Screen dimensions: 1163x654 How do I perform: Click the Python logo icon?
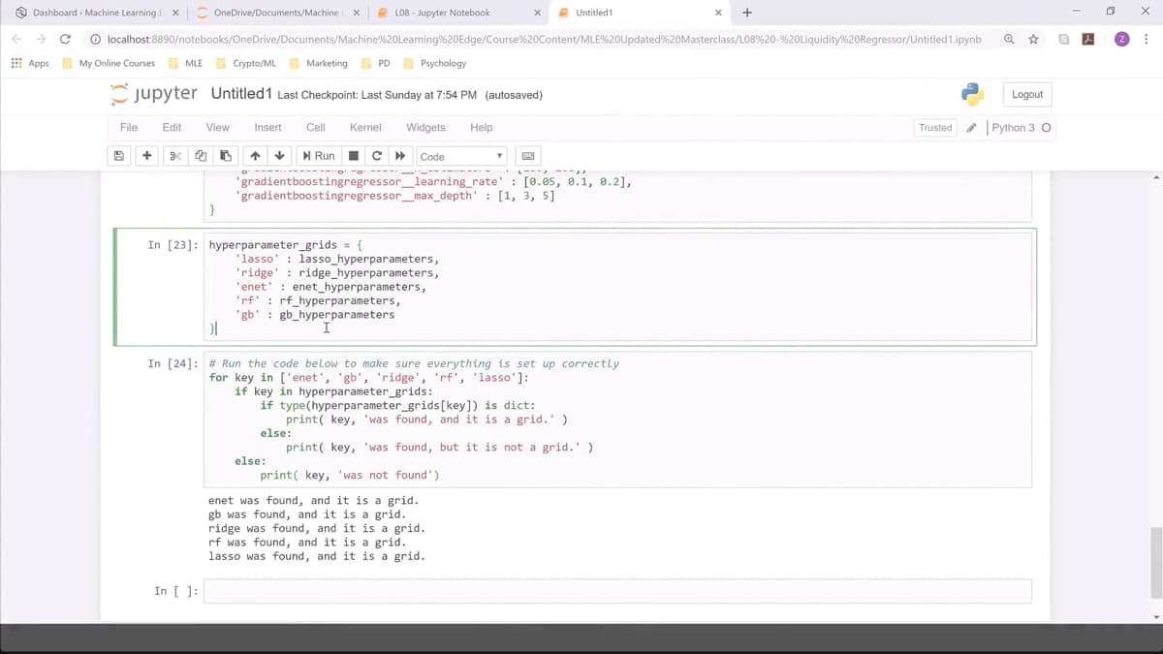973,94
